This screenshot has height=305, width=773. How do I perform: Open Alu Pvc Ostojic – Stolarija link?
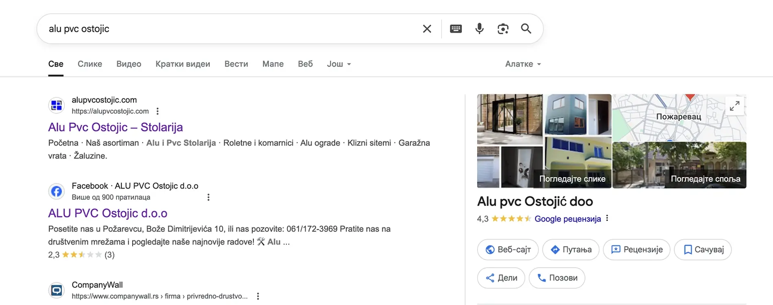[116, 127]
